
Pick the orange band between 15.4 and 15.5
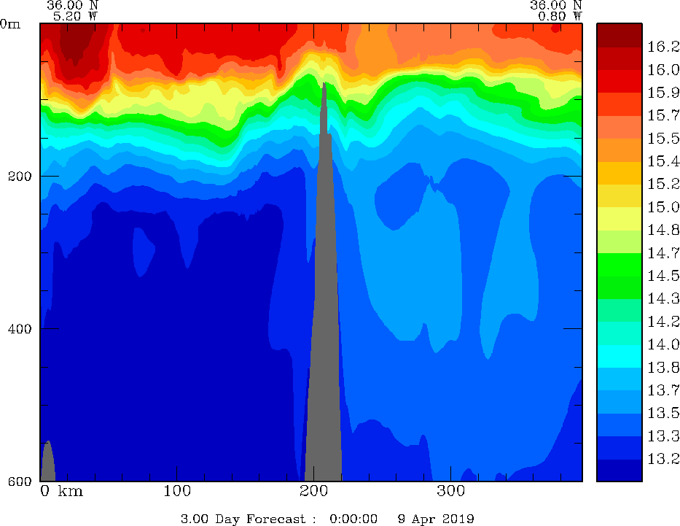click(619, 150)
